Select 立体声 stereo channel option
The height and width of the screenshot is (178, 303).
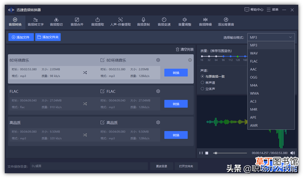[202, 89]
